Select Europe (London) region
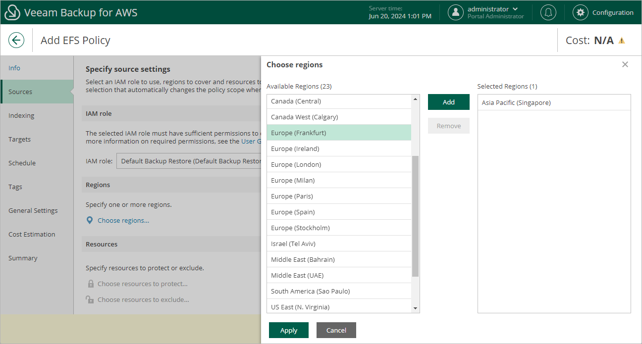The image size is (642, 344). click(339, 164)
